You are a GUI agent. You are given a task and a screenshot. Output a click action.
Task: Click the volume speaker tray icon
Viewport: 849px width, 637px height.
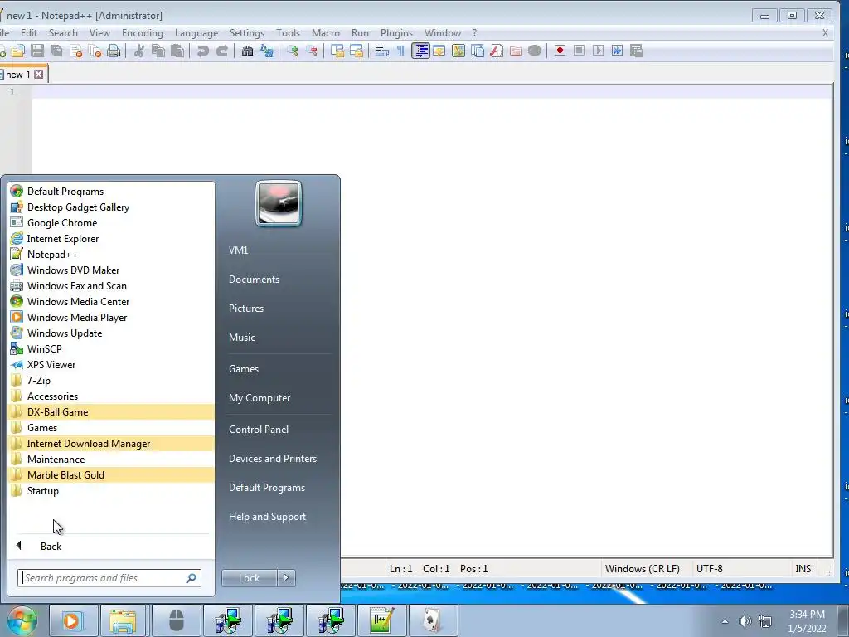(x=745, y=621)
